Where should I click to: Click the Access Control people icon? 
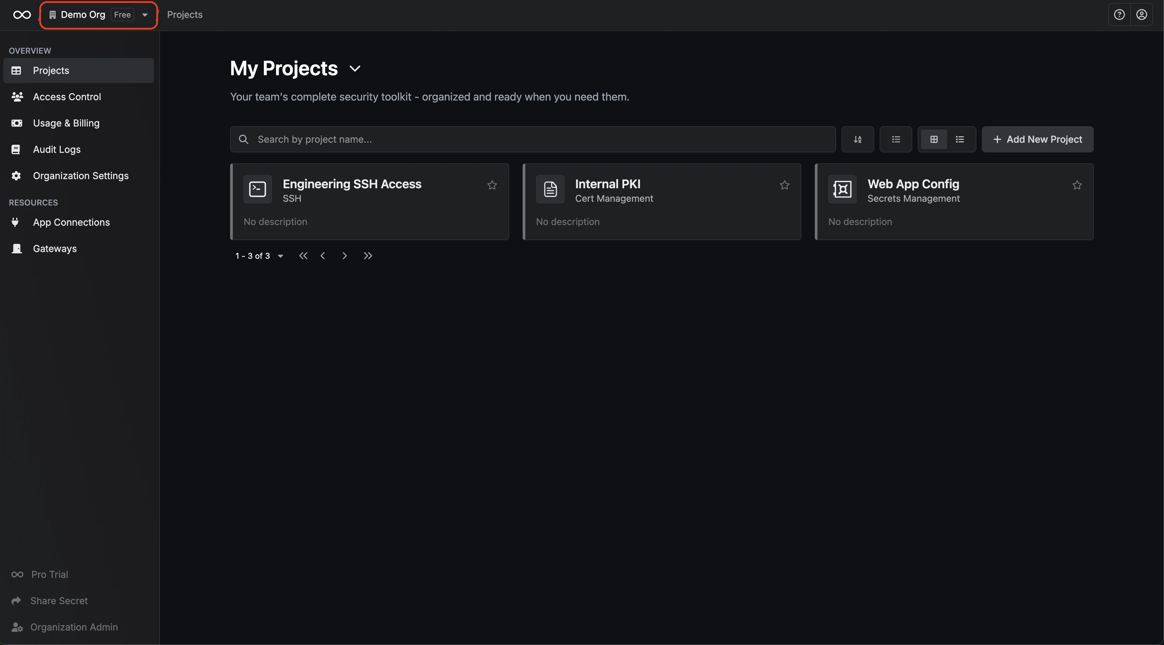click(17, 97)
